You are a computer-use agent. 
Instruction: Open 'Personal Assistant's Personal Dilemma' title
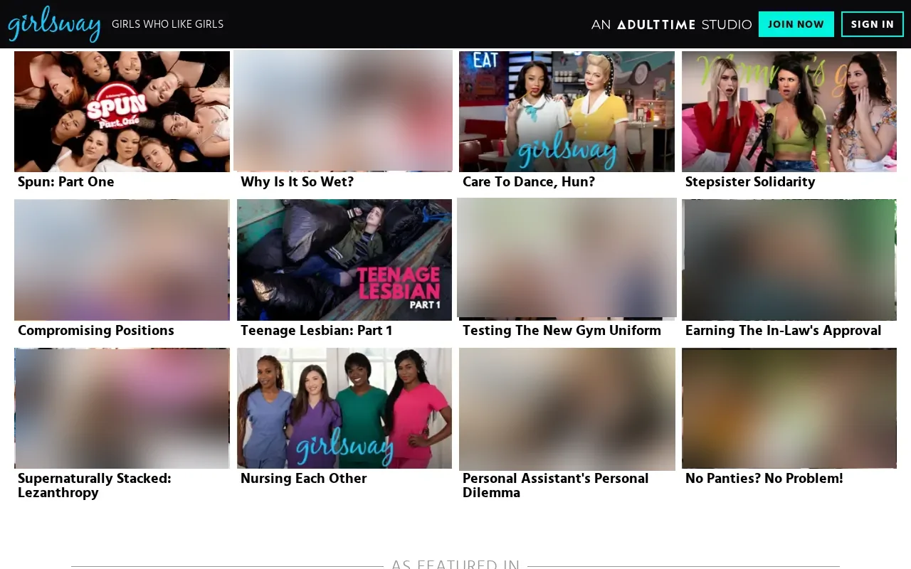pyautogui.click(x=556, y=486)
